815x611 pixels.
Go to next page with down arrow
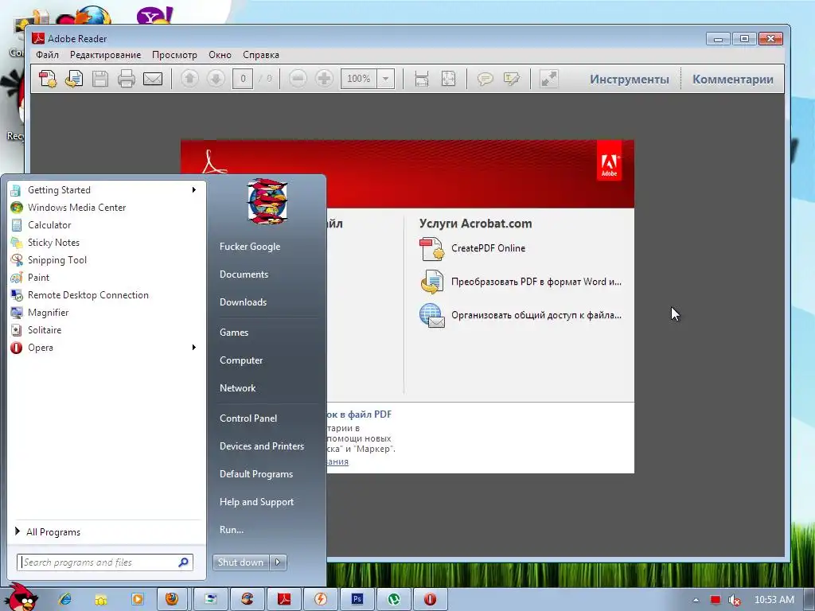[216, 79]
